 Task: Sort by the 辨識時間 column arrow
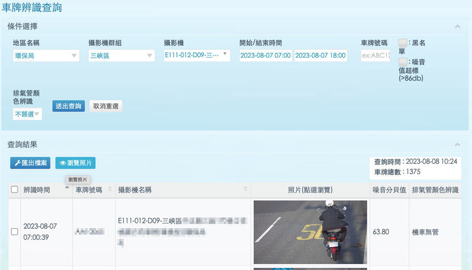pyautogui.click(x=67, y=187)
